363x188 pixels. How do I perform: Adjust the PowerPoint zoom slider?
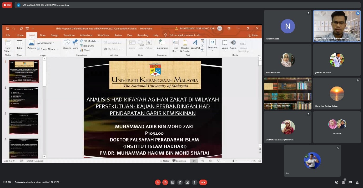point(233,161)
